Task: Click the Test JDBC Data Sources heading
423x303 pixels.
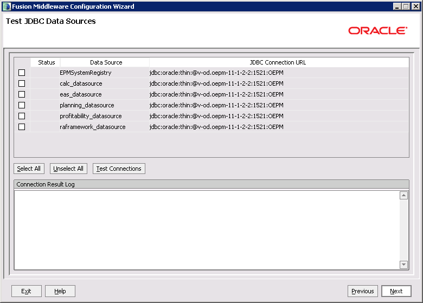Action: (51, 21)
